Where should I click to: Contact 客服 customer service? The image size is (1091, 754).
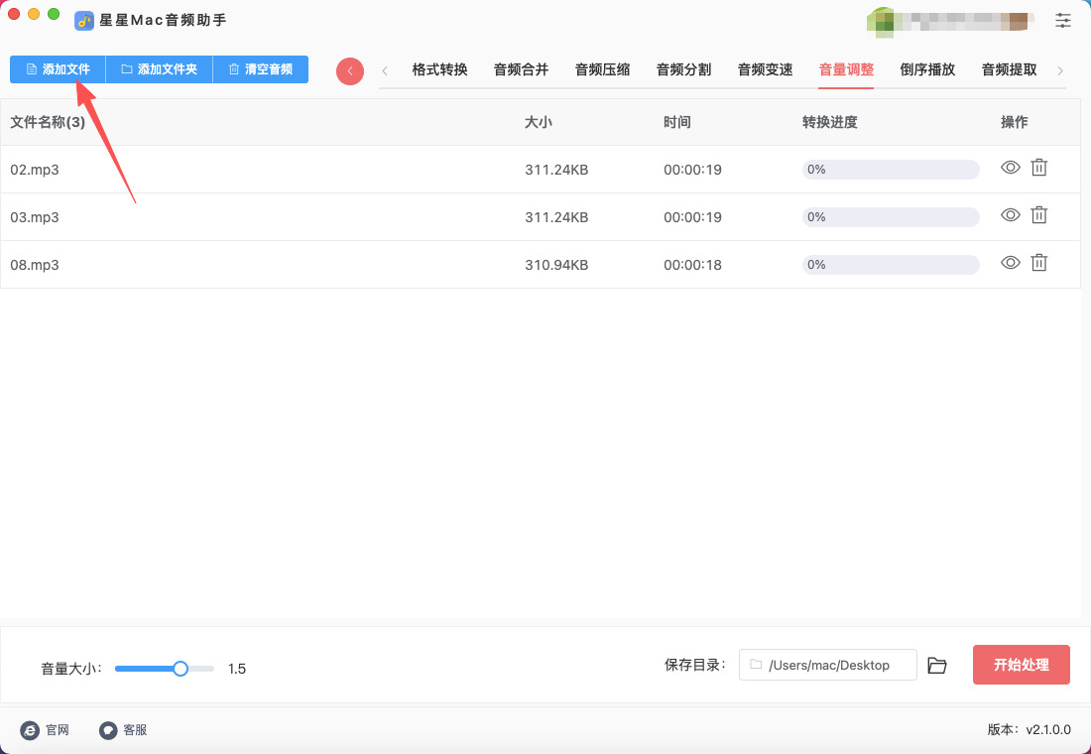pos(123,730)
